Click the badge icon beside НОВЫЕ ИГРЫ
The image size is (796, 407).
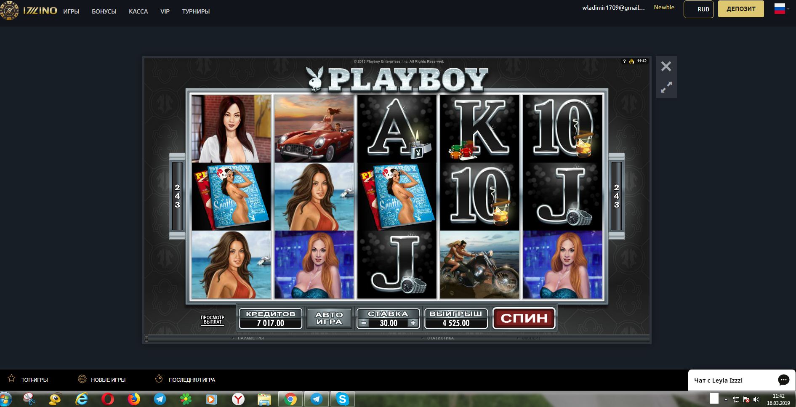(82, 379)
